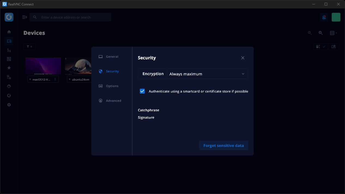Image resolution: width=345 pixels, height=194 pixels.
Task: Click the hexagon RealVNC icon near sidebar bottom
Action: (9, 96)
